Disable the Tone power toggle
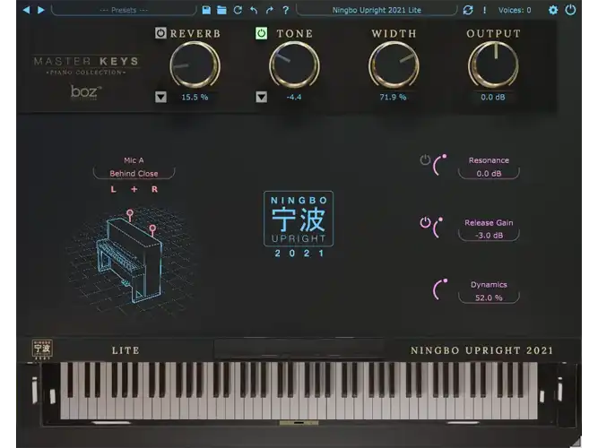The width and height of the screenshot is (598, 448). [x=261, y=33]
